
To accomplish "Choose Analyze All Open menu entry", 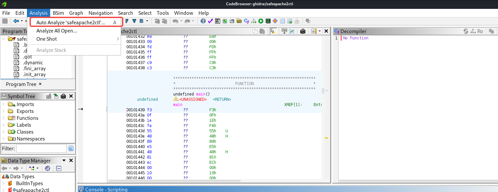I will click(x=74, y=31).
